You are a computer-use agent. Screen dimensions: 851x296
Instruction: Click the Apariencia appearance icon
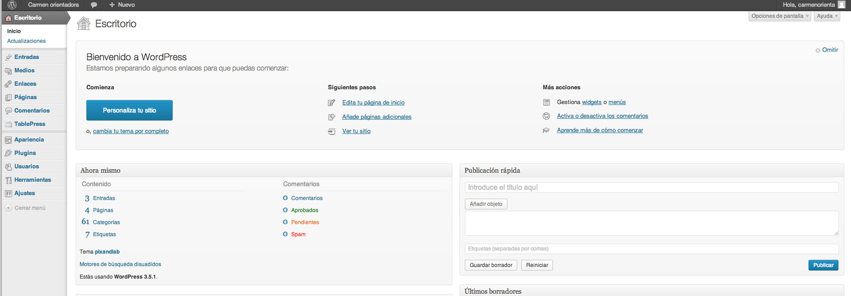[x=9, y=140]
